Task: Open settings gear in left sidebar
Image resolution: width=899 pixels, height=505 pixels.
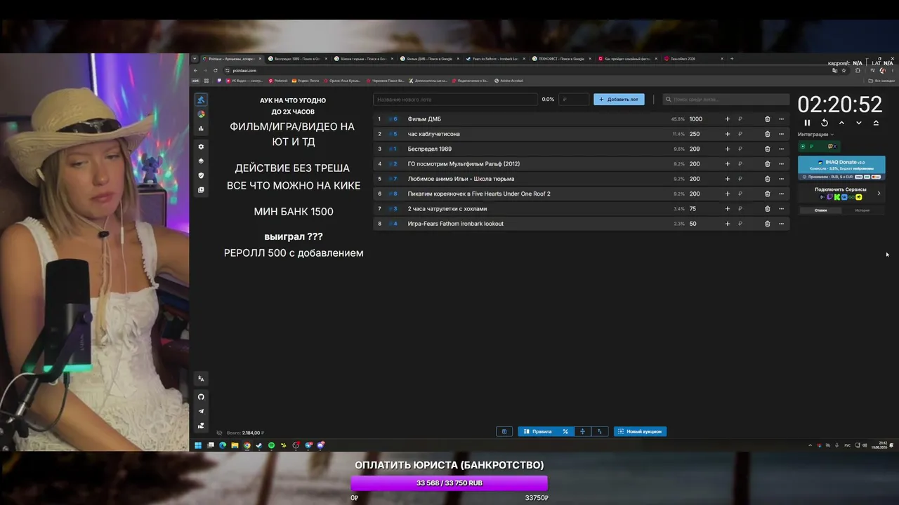Action: [201, 147]
